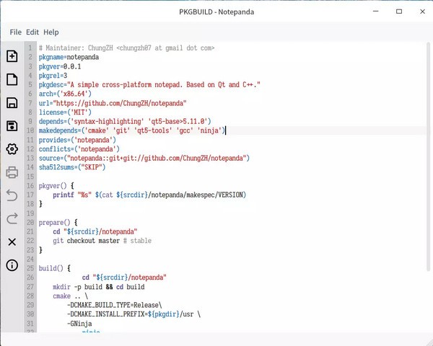The image size is (433, 346).
Task: Click the X quit icon in sidebar
Action: pyautogui.click(x=12, y=242)
